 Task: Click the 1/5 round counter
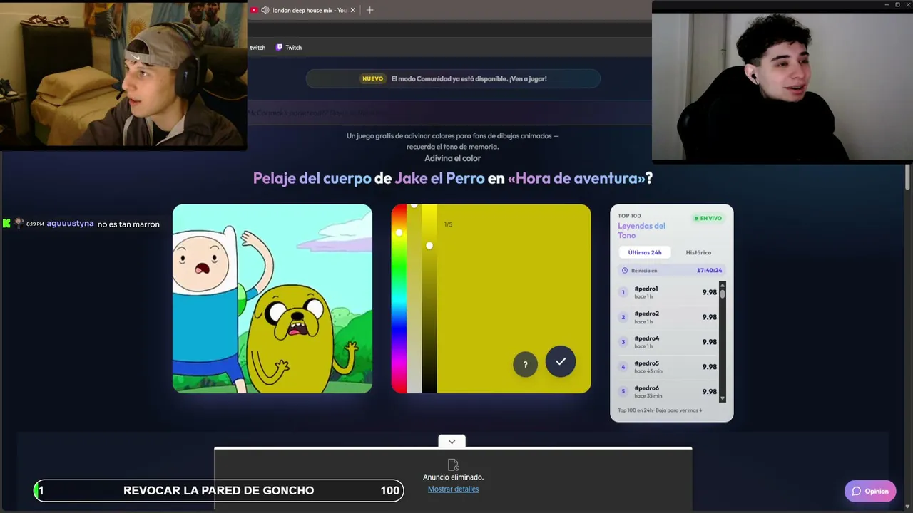click(448, 224)
